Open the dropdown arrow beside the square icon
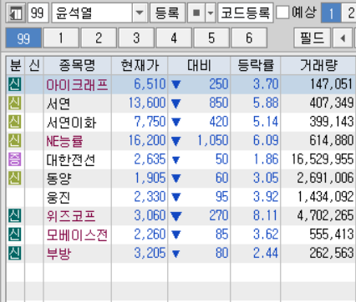The height and width of the screenshot is (302, 356). (211, 13)
